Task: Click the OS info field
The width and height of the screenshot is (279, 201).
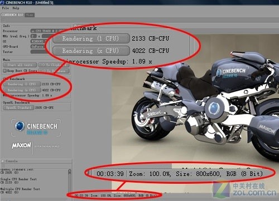Action: click(37, 41)
